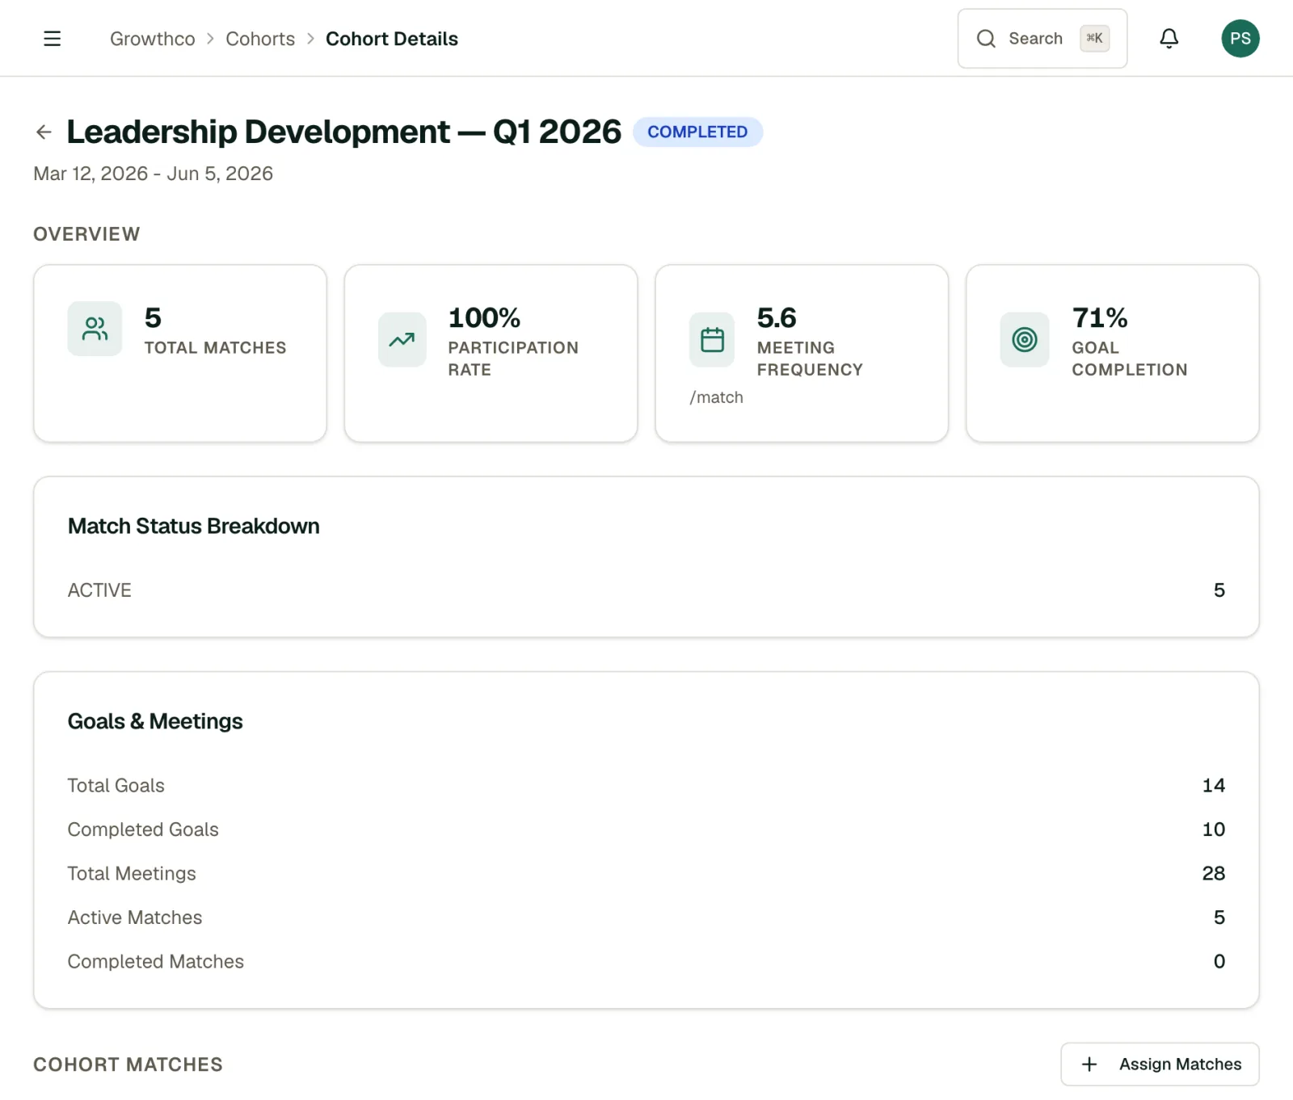1293x1100 pixels.
Task: Click the Total Goals row label
Action: (116, 786)
